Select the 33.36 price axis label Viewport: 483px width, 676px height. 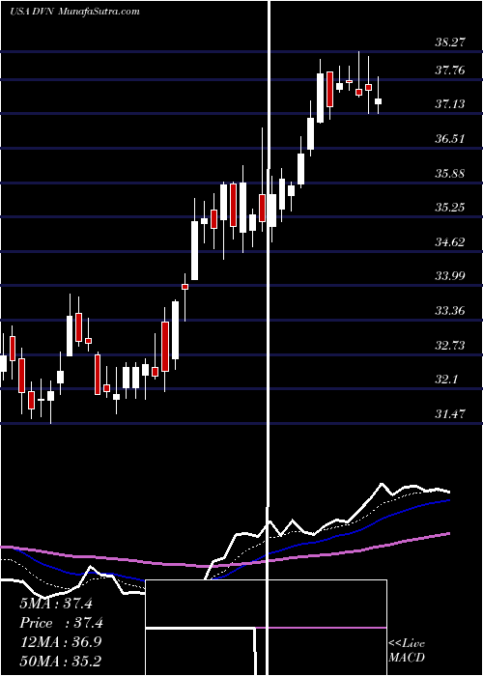point(450,310)
